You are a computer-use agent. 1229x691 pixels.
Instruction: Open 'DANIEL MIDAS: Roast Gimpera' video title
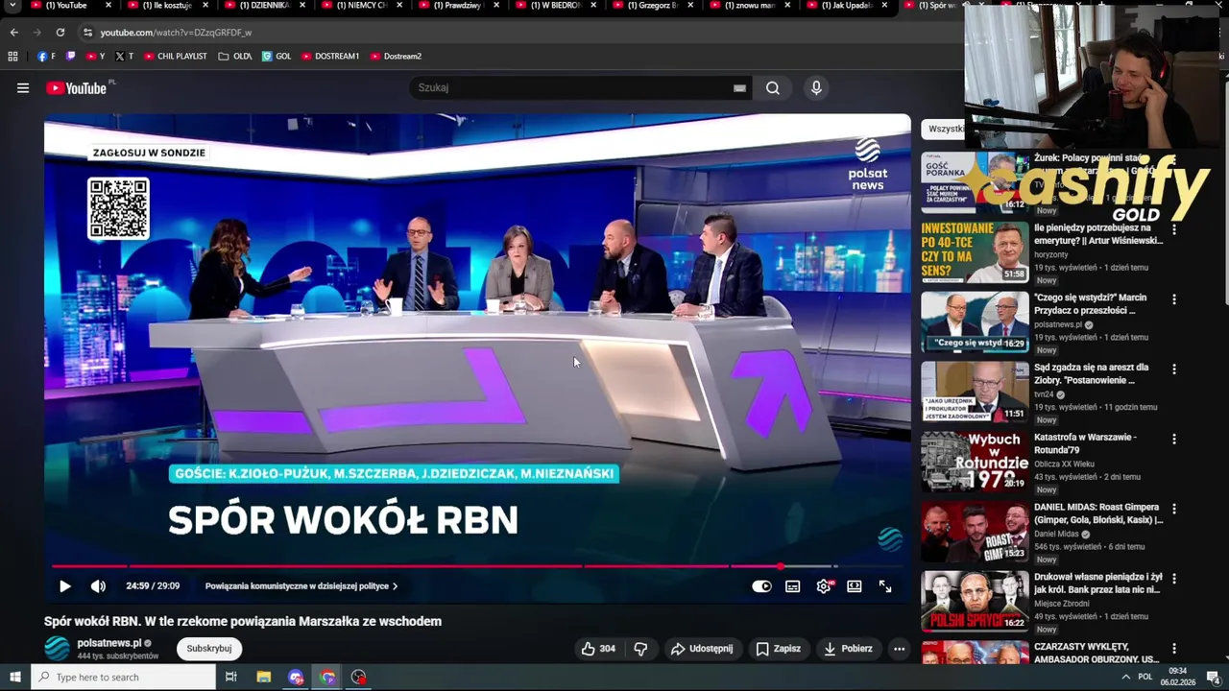pyautogui.click(x=1098, y=513)
